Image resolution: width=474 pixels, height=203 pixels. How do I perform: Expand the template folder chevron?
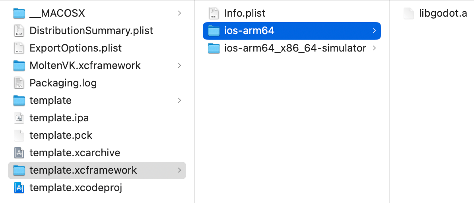180,100
